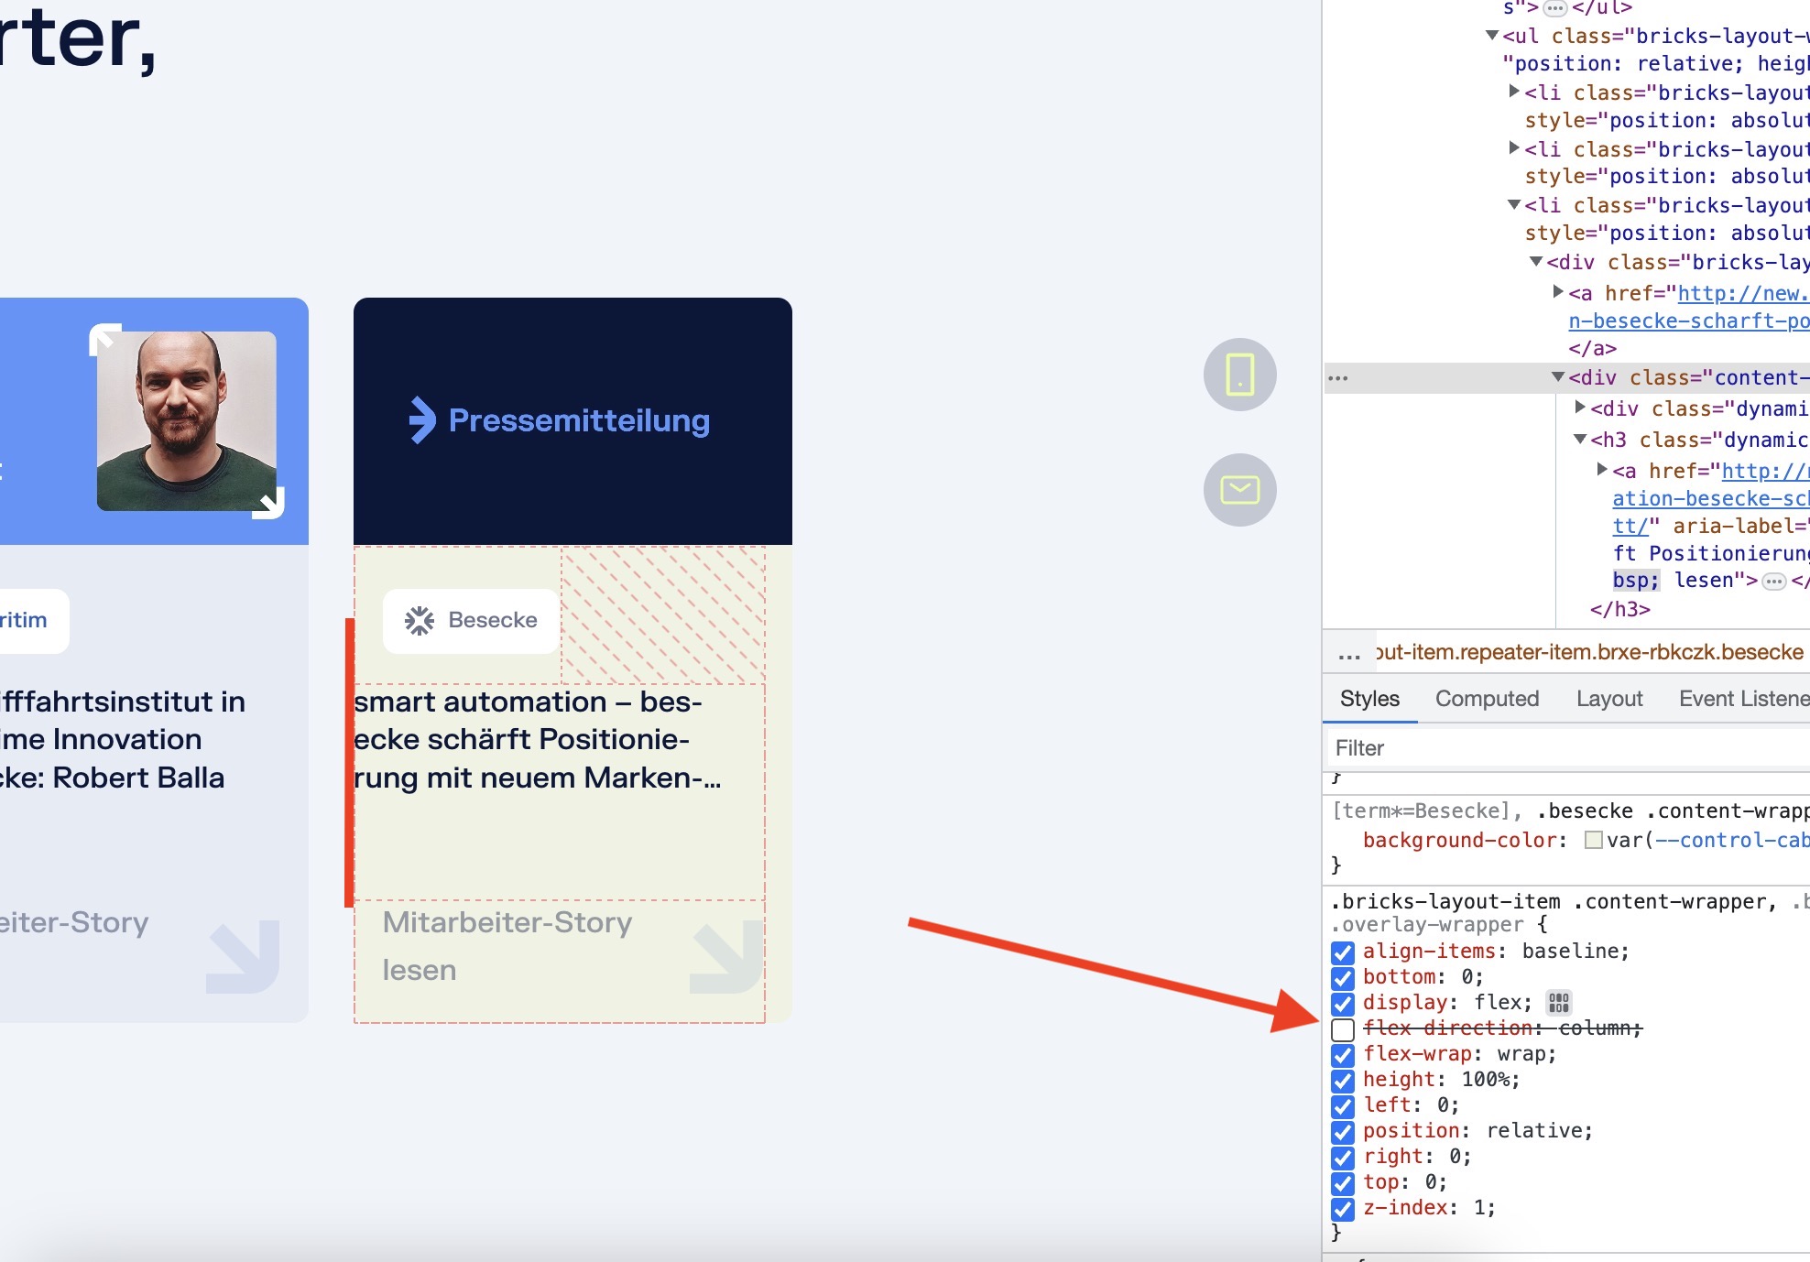
Task: Expand the a href node inside h3
Action: 1602,470
